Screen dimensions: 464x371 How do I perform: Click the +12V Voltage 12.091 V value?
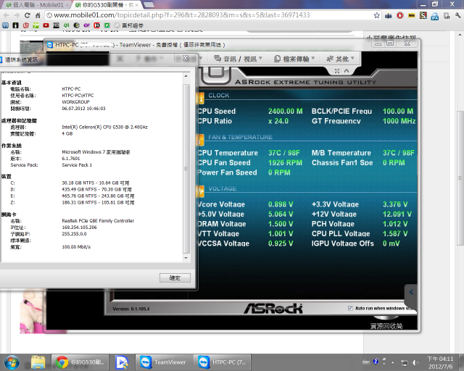[397, 214]
